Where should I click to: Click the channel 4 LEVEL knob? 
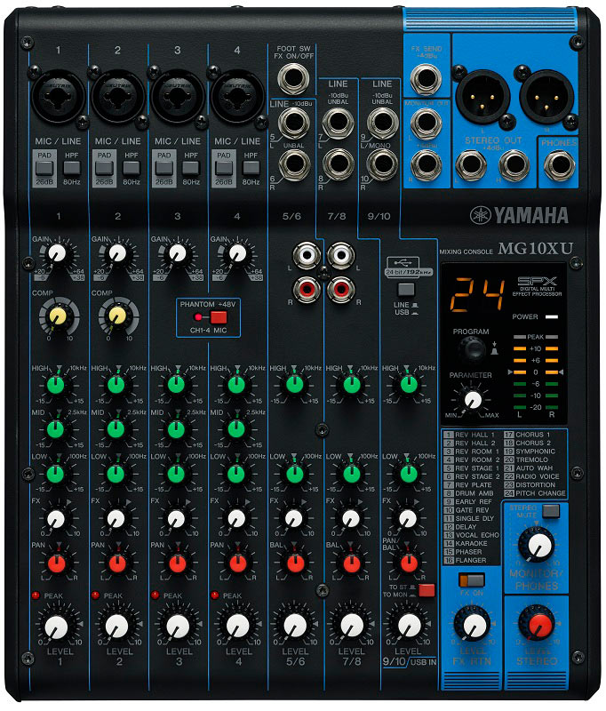[x=235, y=626]
